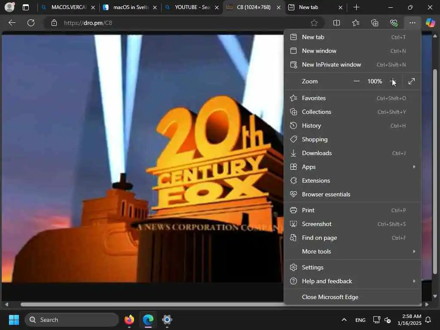Open History from the menu
This screenshot has width=440, height=330.
[x=352, y=126]
